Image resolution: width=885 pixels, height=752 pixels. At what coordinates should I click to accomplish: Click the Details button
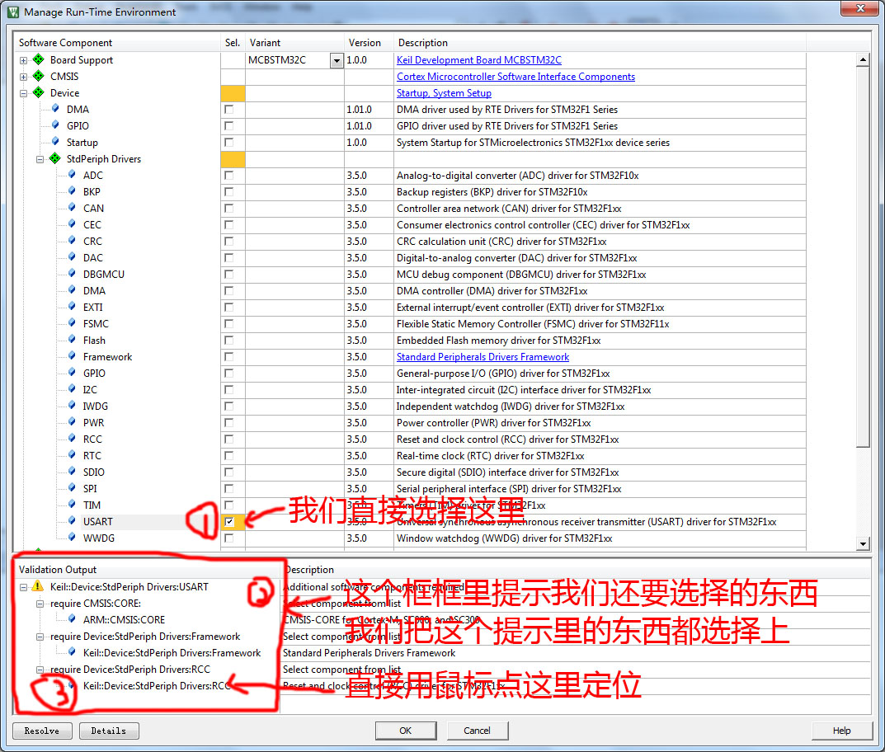click(109, 731)
